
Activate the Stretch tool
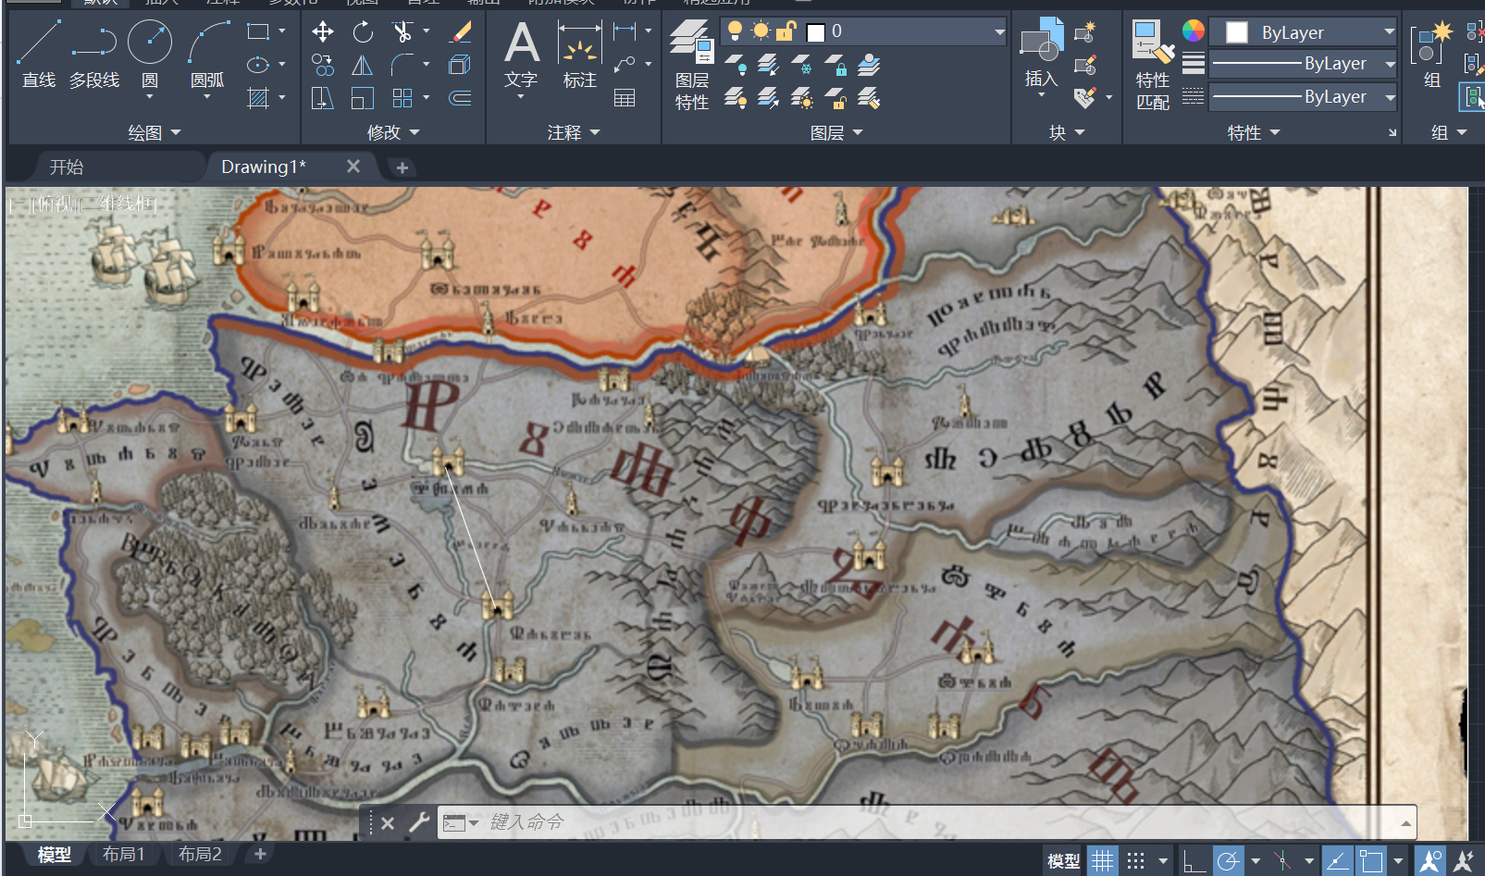(x=322, y=98)
